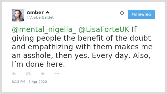Screen dimensions: 167x94
Task: Toggle the blue Following button to unfollow
Action: [x=141, y=14]
